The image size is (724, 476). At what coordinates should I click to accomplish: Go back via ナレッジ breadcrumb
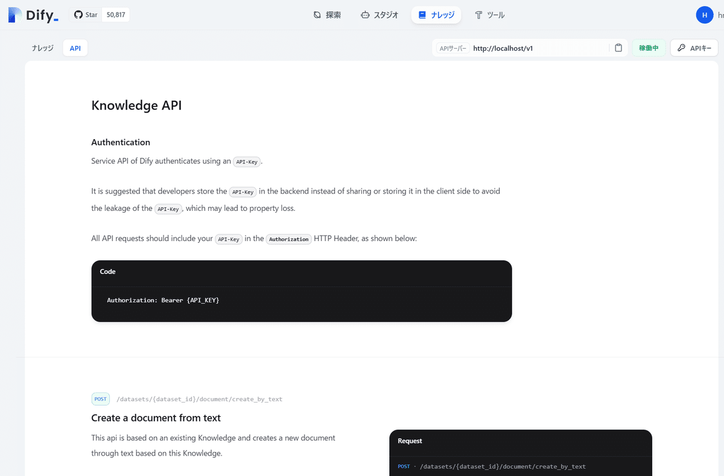click(42, 48)
